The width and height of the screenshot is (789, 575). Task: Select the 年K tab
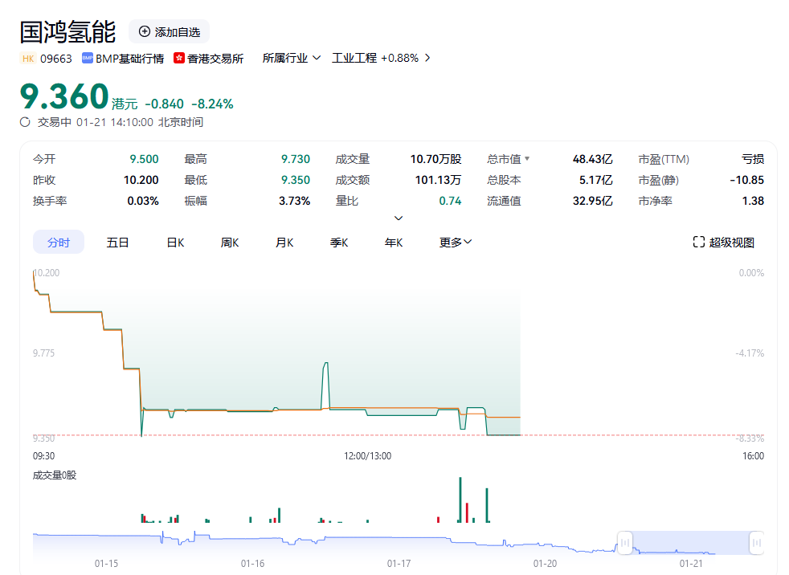(x=394, y=243)
